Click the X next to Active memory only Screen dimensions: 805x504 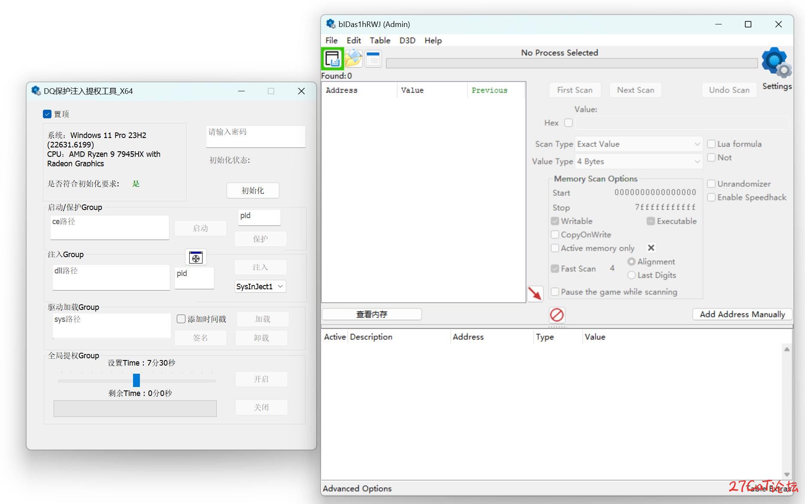(651, 248)
